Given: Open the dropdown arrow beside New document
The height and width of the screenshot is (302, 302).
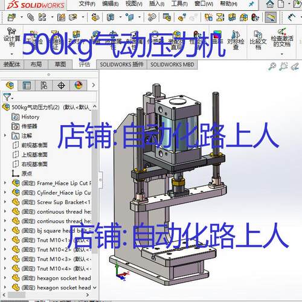Looking at the screenshot, I should pyautogui.click(x=289, y=4).
